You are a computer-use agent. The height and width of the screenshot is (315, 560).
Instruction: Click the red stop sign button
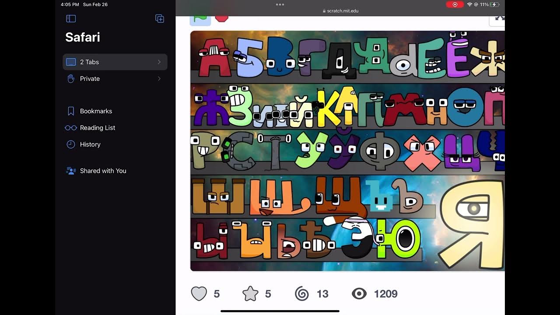pyautogui.click(x=222, y=18)
